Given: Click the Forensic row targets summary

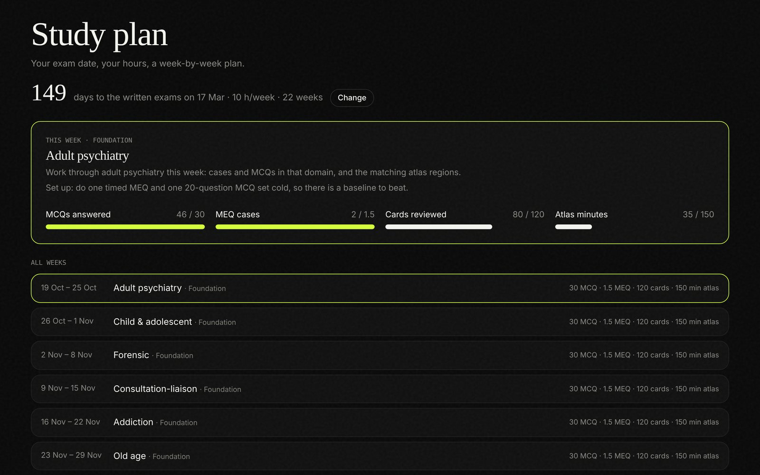Looking at the screenshot, I should [x=644, y=355].
